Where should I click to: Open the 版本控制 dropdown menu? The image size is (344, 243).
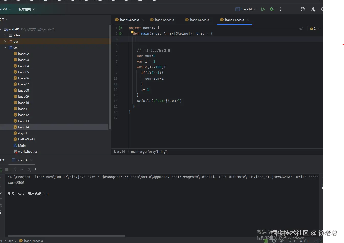coord(26,9)
